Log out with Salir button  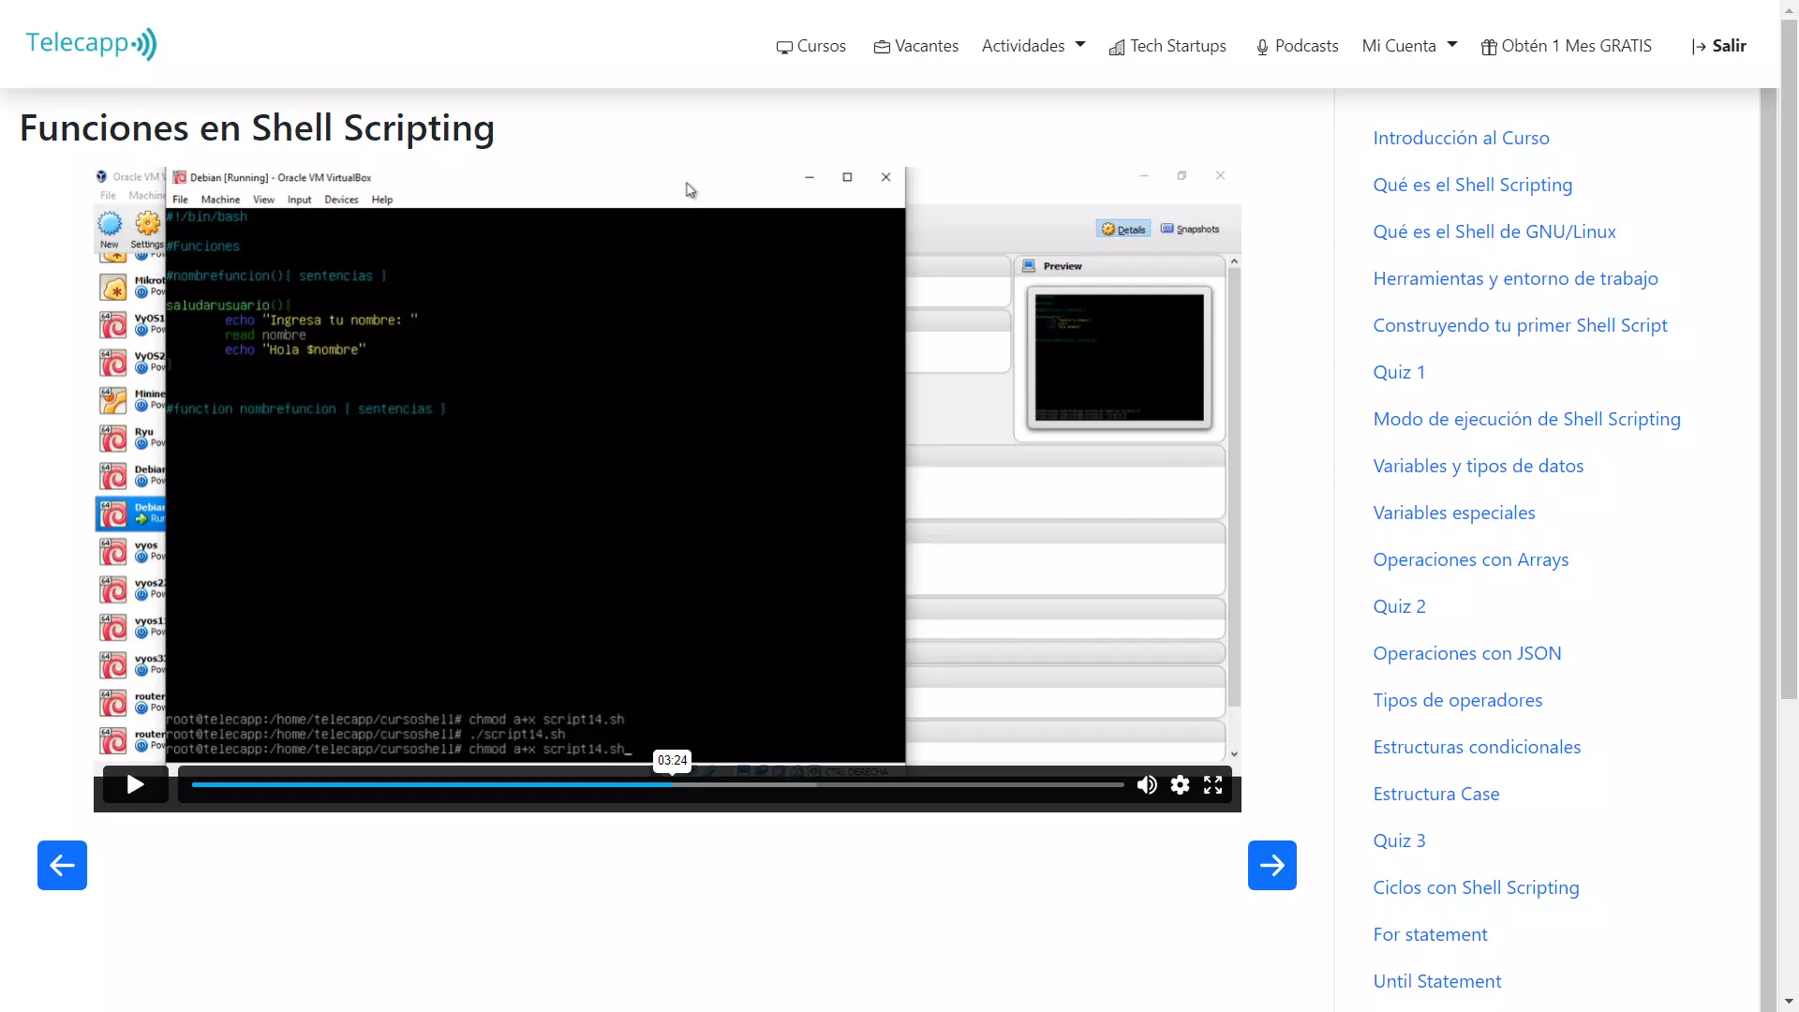pos(1719,46)
